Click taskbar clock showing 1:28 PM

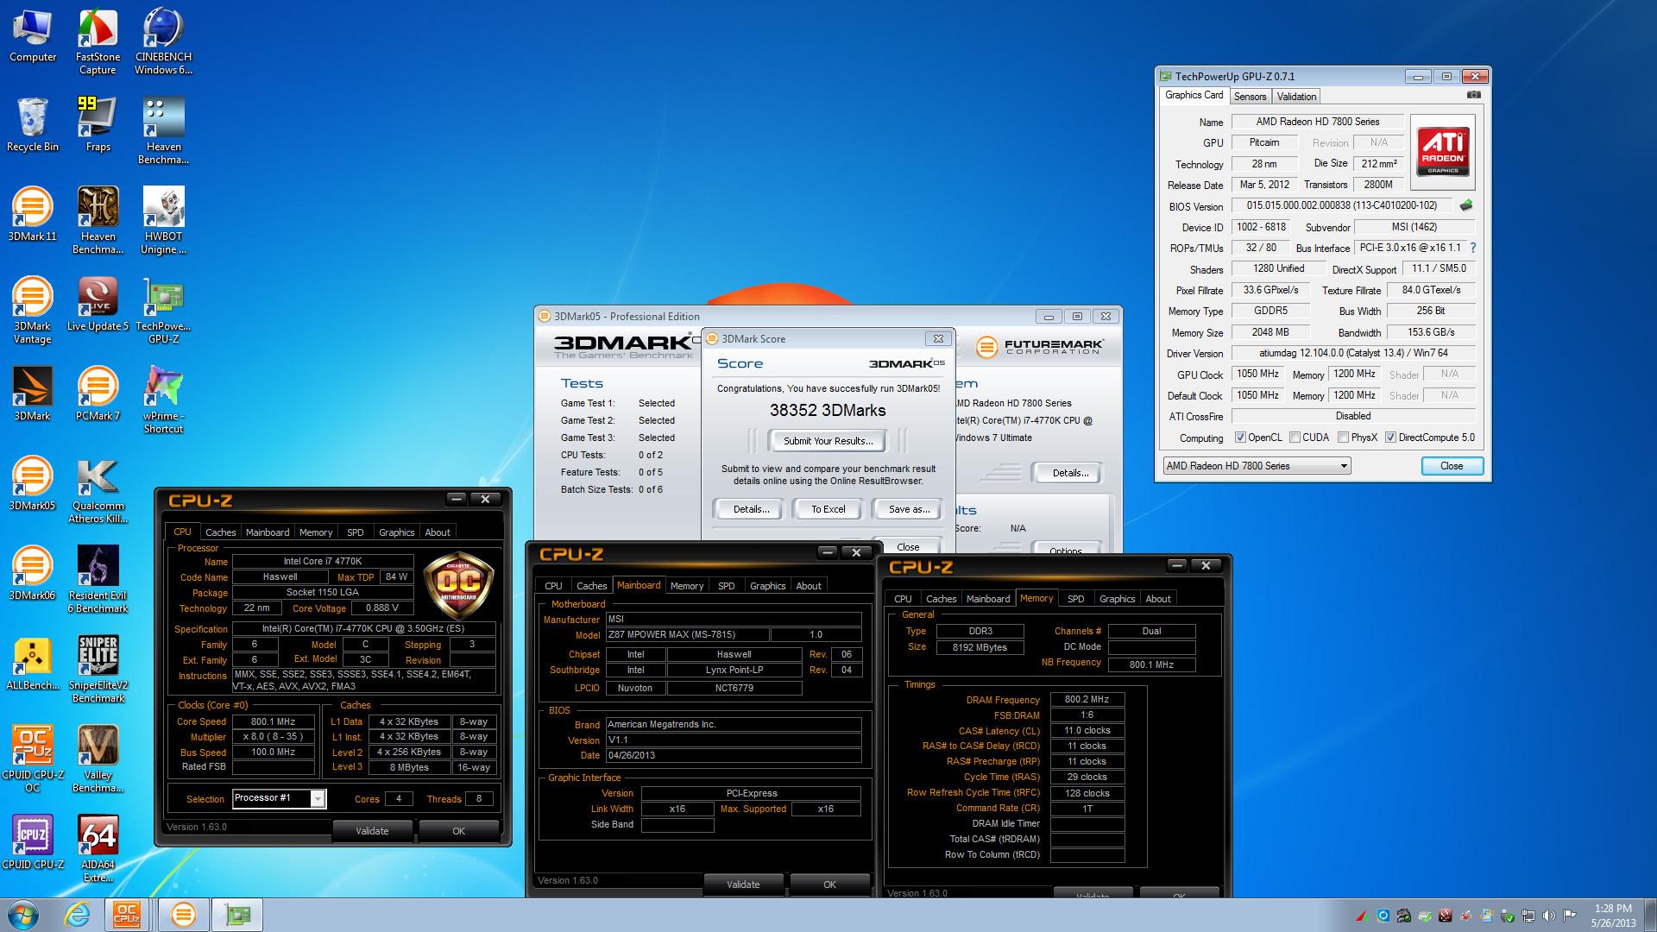tap(1613, 915)
